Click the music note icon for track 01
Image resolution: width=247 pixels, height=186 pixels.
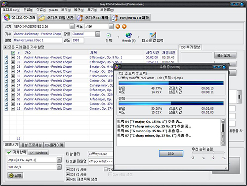(6, 57)
